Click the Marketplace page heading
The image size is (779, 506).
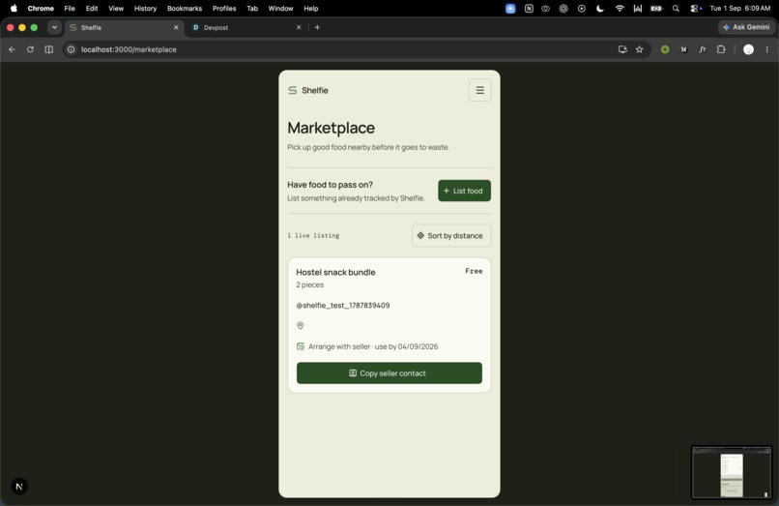pos(331,128)
